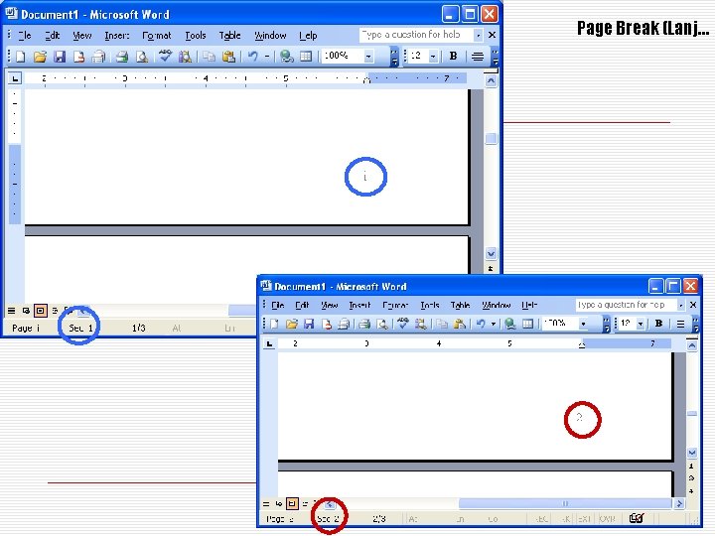Click horizontal scrollbar thumb in bottom window
This screenshot has width=715, height=536.
point(565,503)
